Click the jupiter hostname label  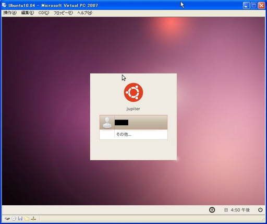click(x=133, y=109)
